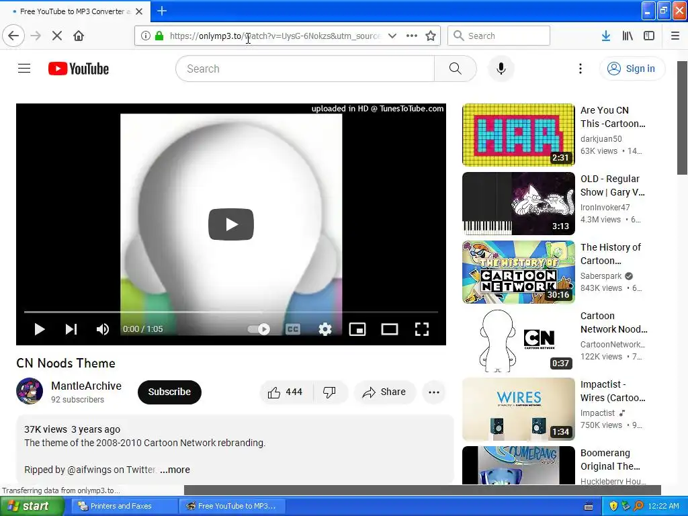Click the CN Noods Theme video title
The height and width of the screenshot is (516, 688).
(x=66, y=363)
